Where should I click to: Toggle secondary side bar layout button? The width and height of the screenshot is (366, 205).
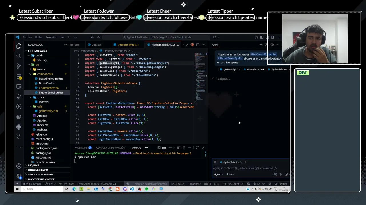click(x=273, y=37)
